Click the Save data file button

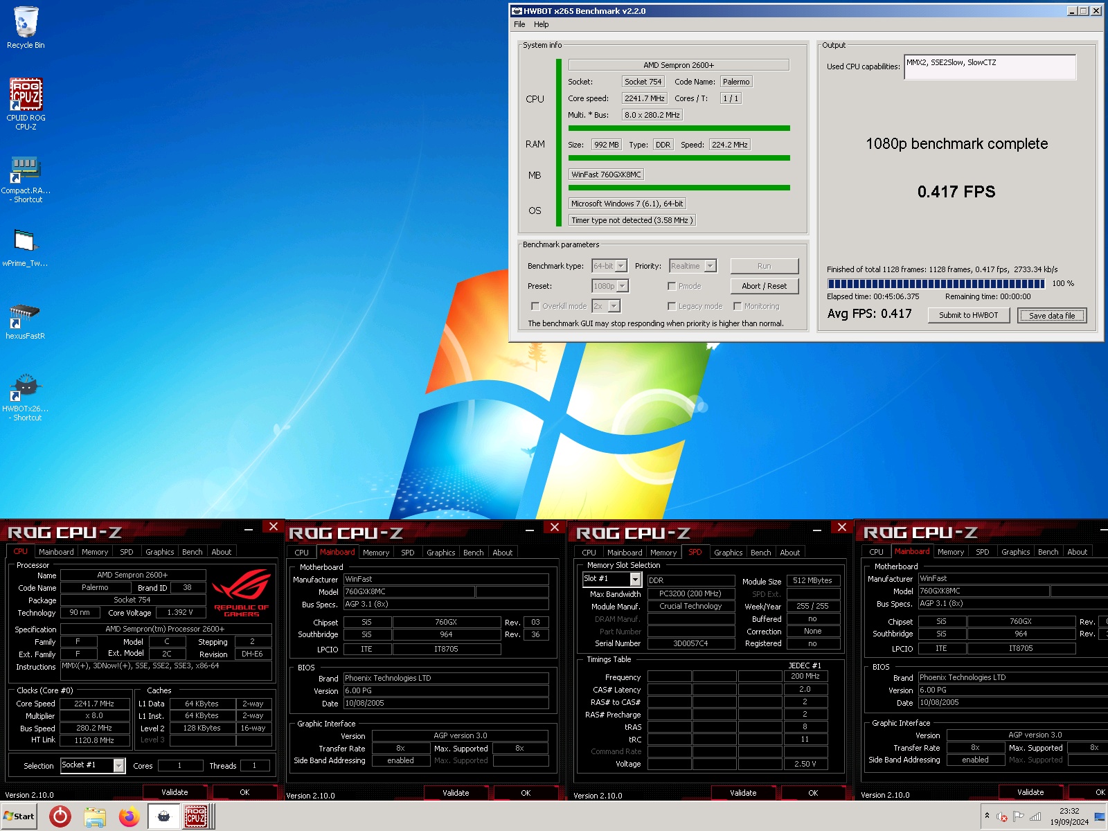pos(1052,316)
